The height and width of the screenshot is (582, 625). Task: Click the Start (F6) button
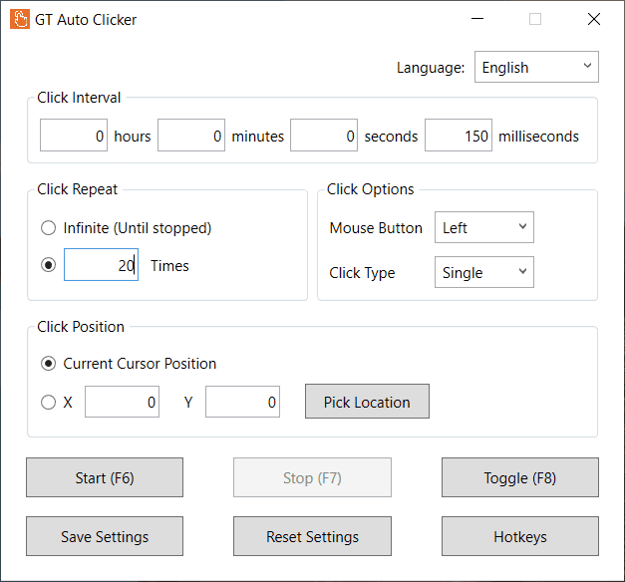tap(105, 477)
